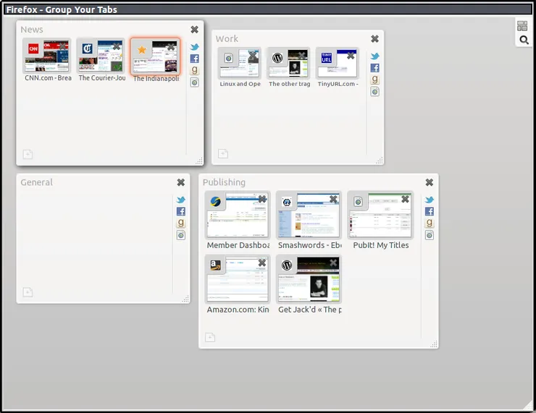Screen dimensions: 536x413
Task: Click Twitter icon in Publishing group
Action: pyautogui.click(x=430, y=200)
